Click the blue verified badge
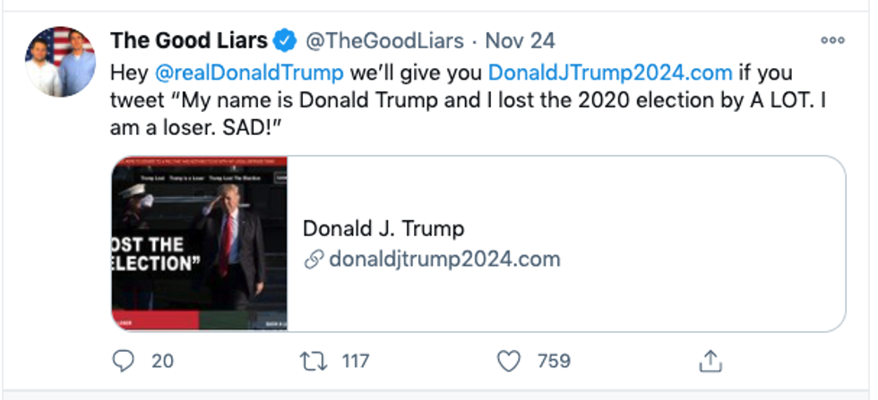Image resolution: width=878 pixels, height=400 pixels. tap(286, 40)
